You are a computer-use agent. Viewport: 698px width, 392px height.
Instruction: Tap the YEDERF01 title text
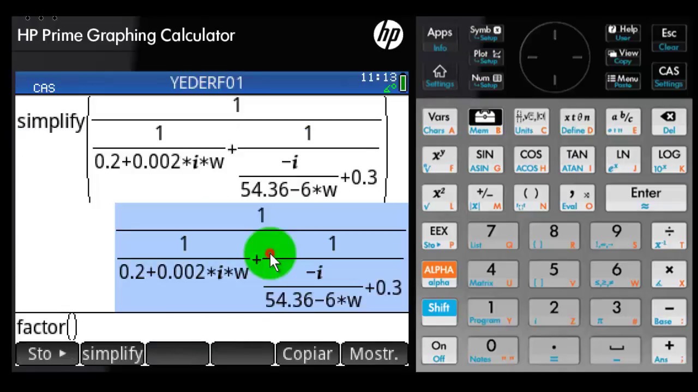(x=207, y=83)
